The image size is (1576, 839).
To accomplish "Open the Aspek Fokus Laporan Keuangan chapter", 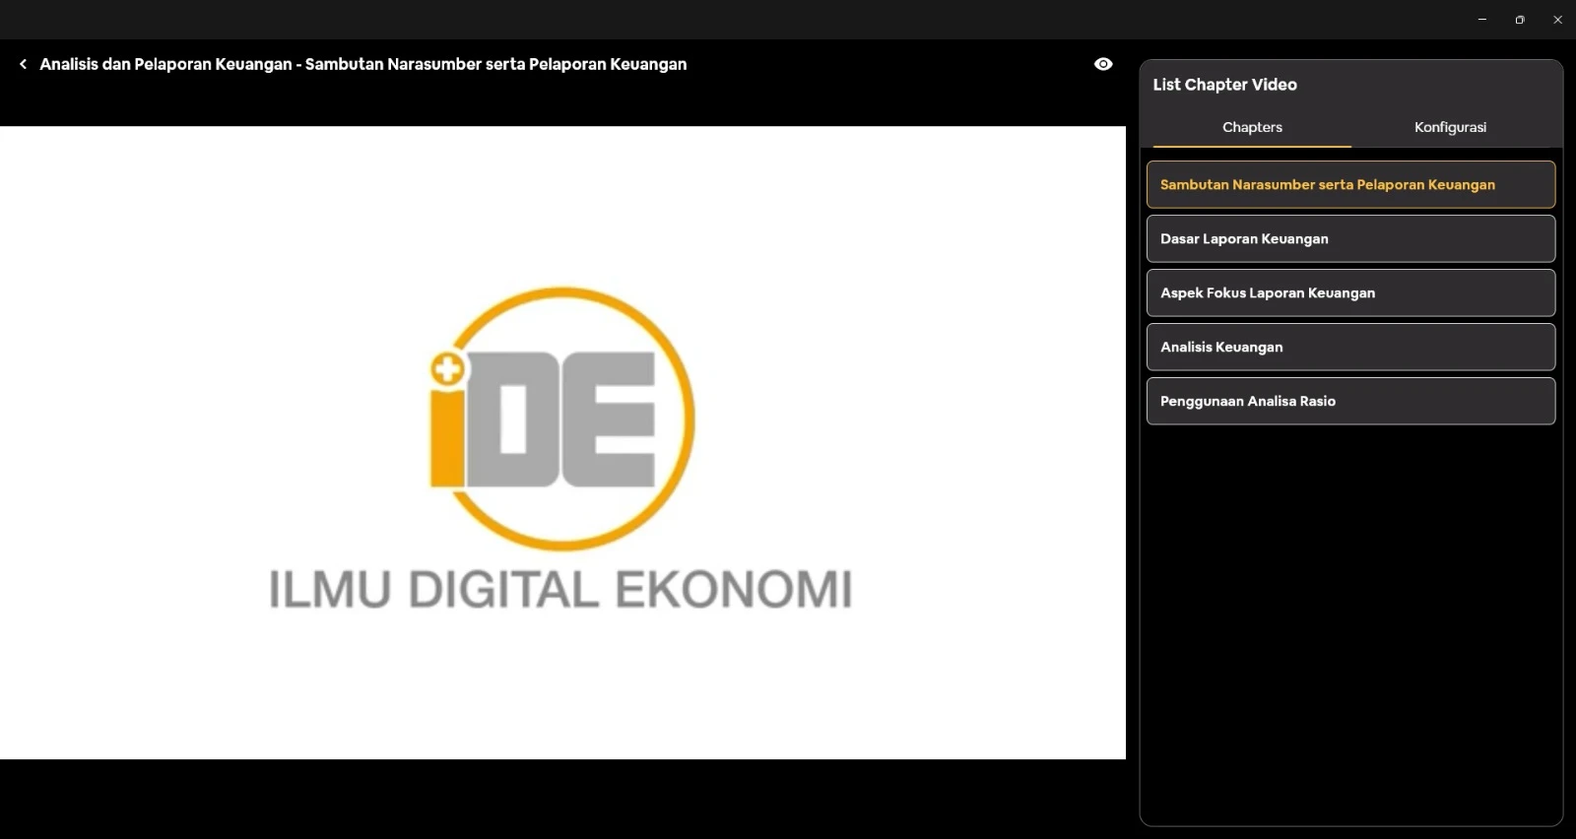I will (x=1350, y=292).
